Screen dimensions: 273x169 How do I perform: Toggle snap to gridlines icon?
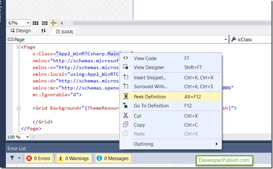pyautogui.click(x=44, y=23)
